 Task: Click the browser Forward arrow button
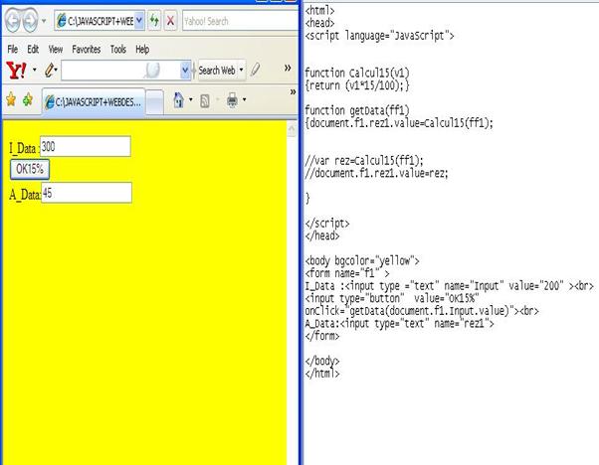[30, 20]
